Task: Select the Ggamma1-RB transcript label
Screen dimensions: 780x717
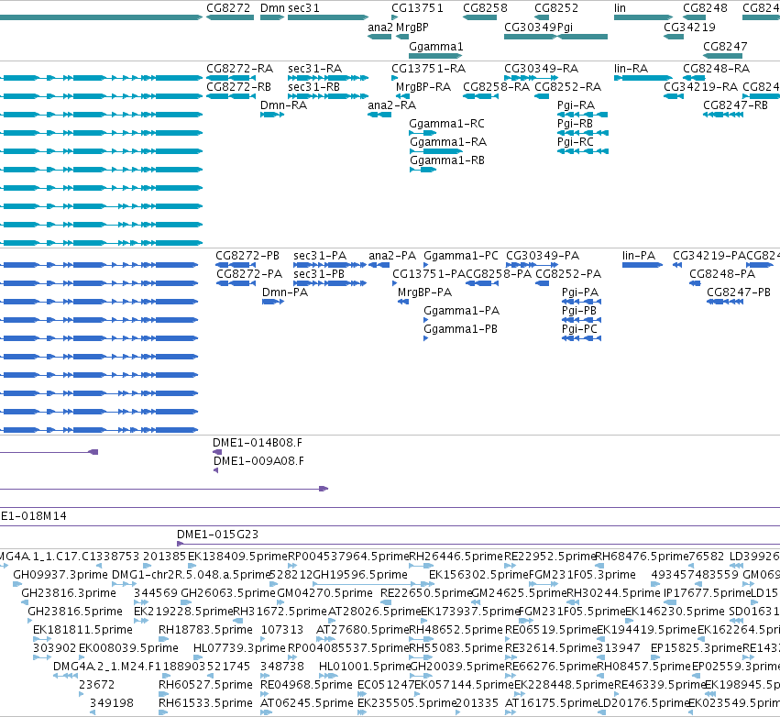Action: pos(447,160)
